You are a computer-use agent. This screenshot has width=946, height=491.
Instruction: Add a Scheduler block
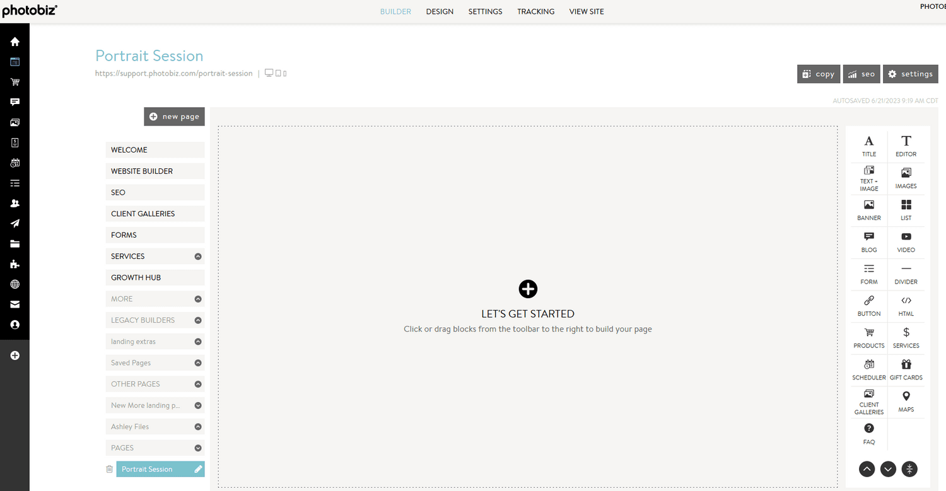coord(868,369)
